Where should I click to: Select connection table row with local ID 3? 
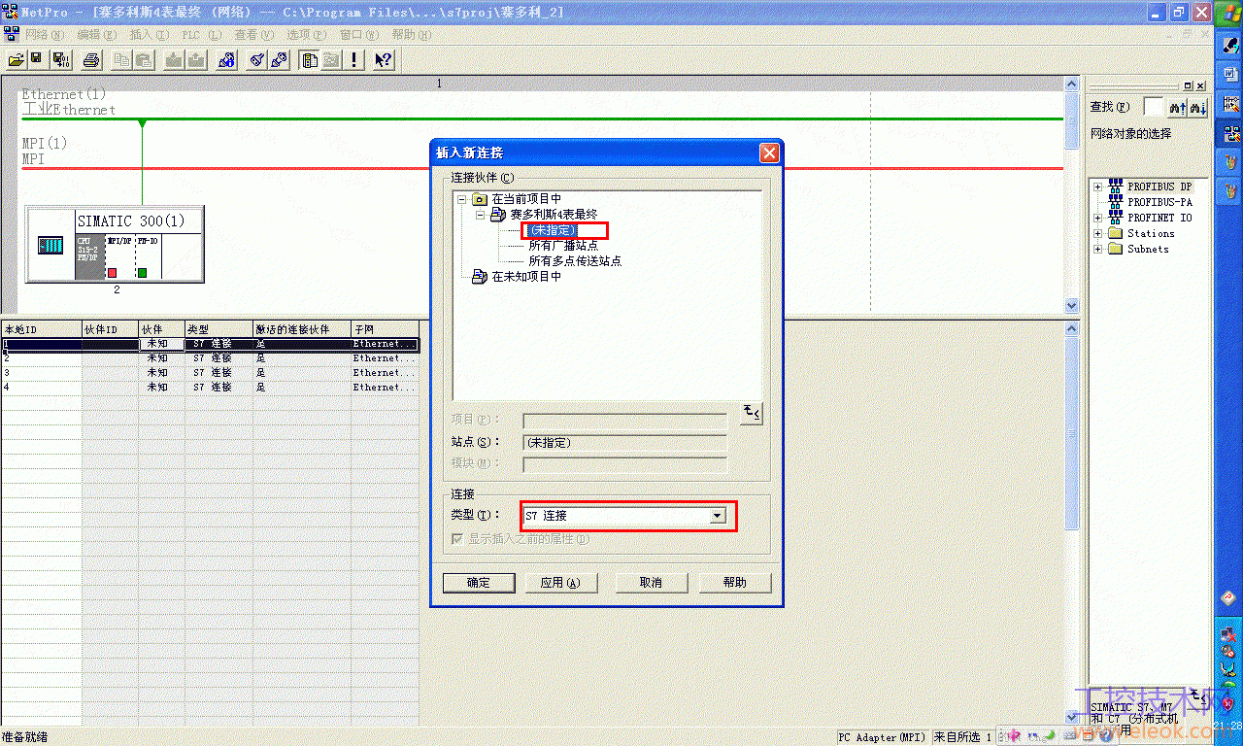(210, 373)
